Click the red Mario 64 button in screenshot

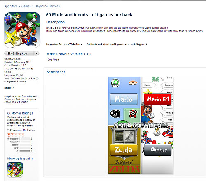(158, 99)
